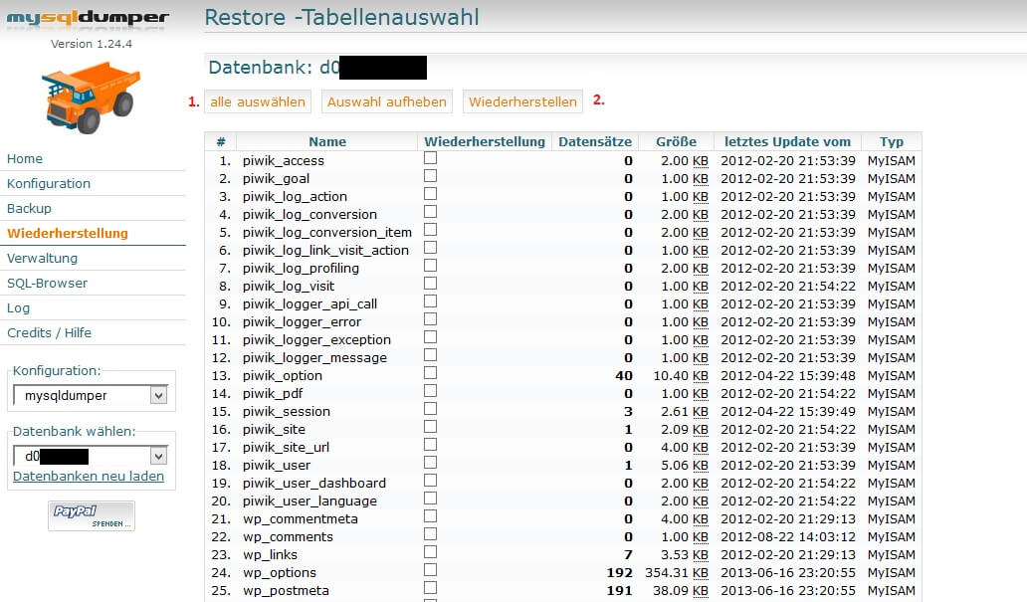Click the piwik_log_link_visit_action table name
Screen dimensions: 1027x602
click(x=325, y=250)
